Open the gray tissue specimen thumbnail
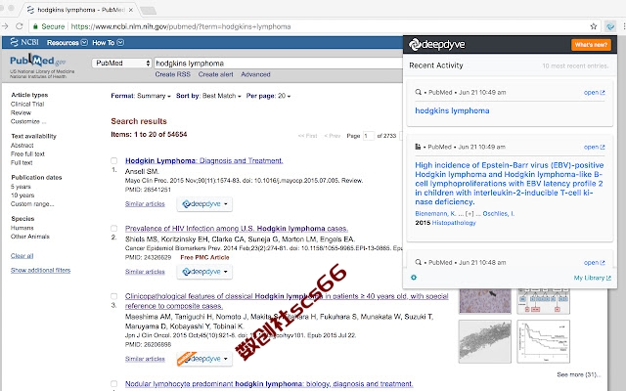The image size is (626, 391). pyautogui.click(x=485, y=341)
